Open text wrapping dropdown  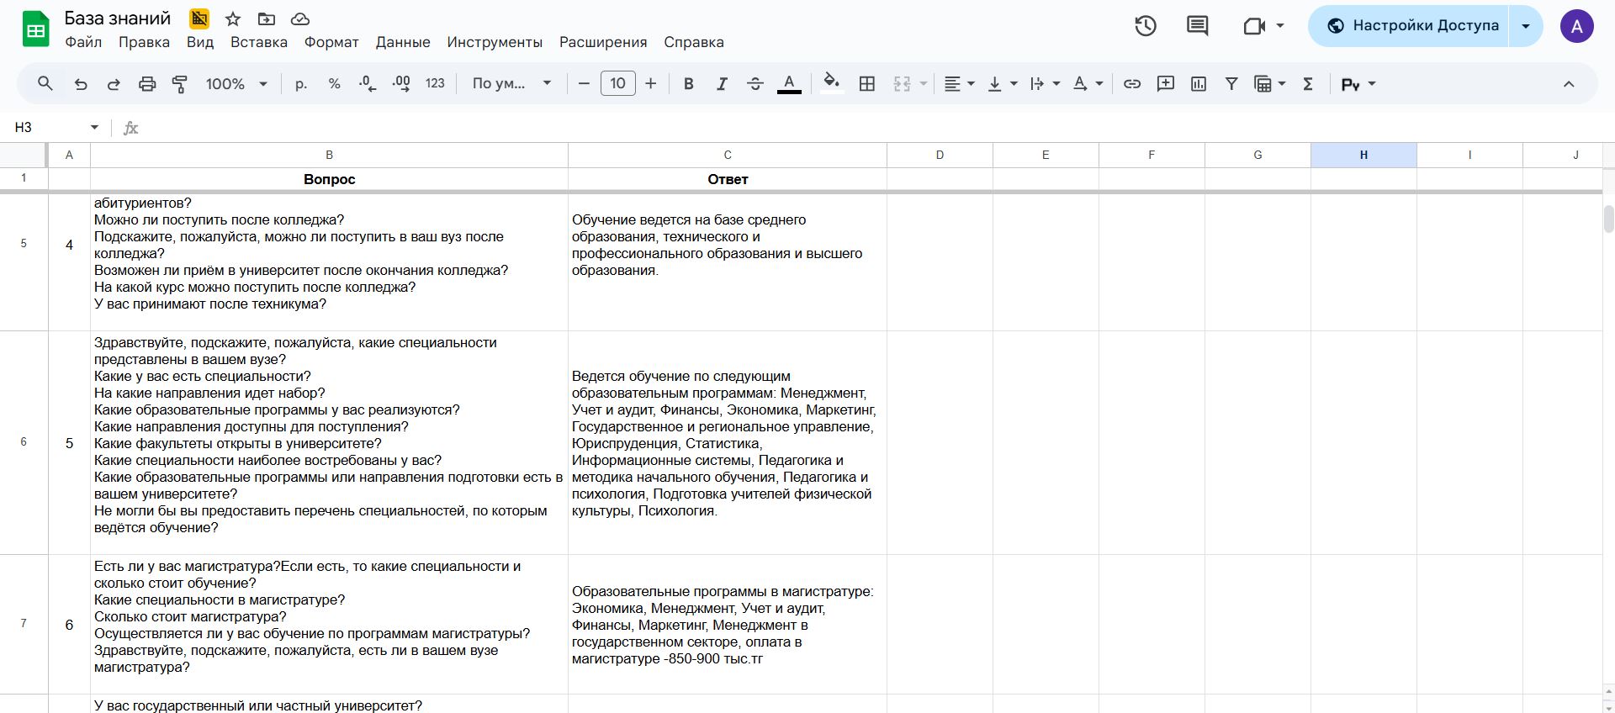[x=1045, y=83]
